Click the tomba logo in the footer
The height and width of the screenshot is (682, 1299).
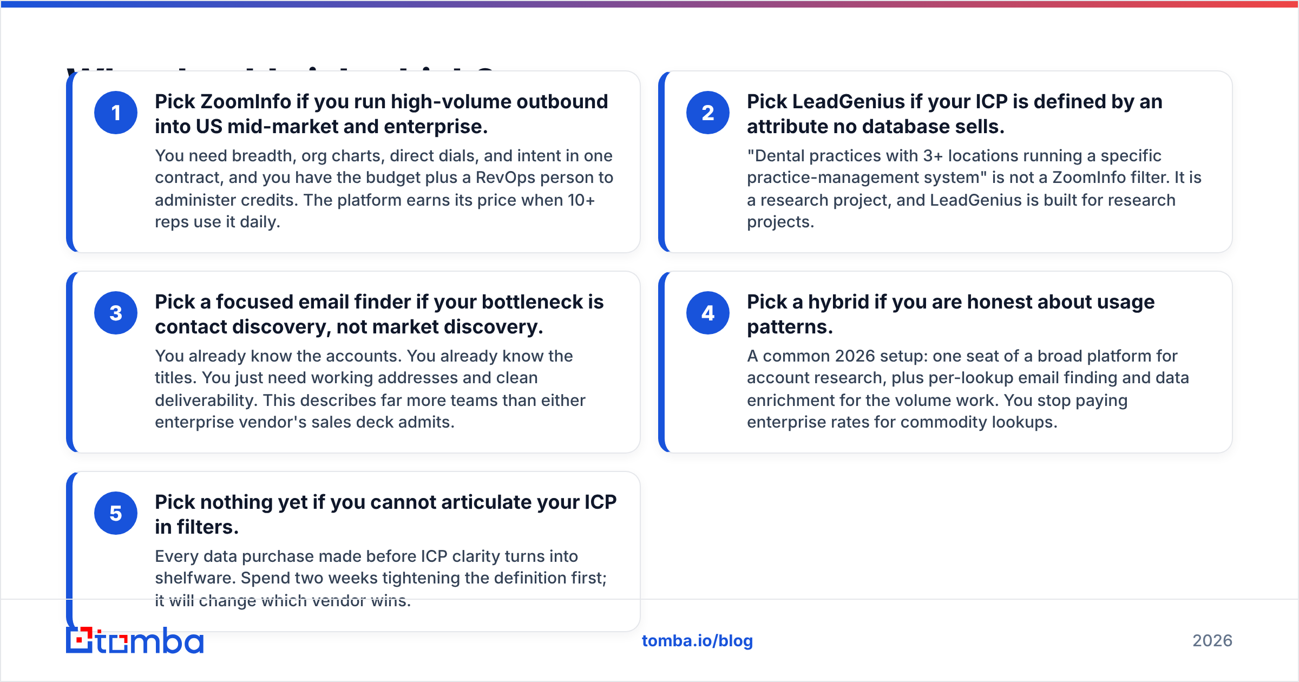(135, 640)
